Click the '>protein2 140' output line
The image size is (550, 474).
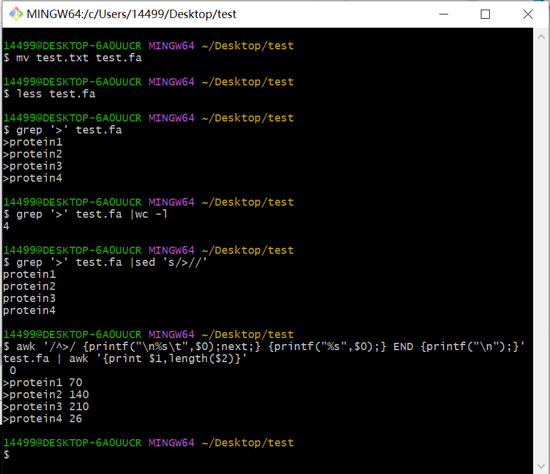[x=46, y=395]
